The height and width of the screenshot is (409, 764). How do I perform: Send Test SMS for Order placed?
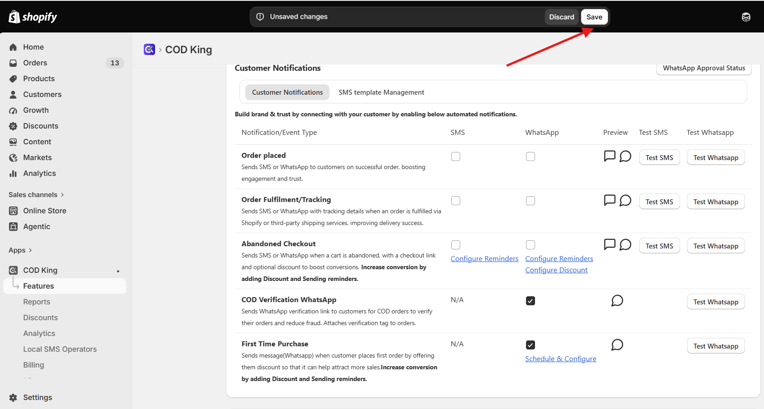tap(659, 157)
